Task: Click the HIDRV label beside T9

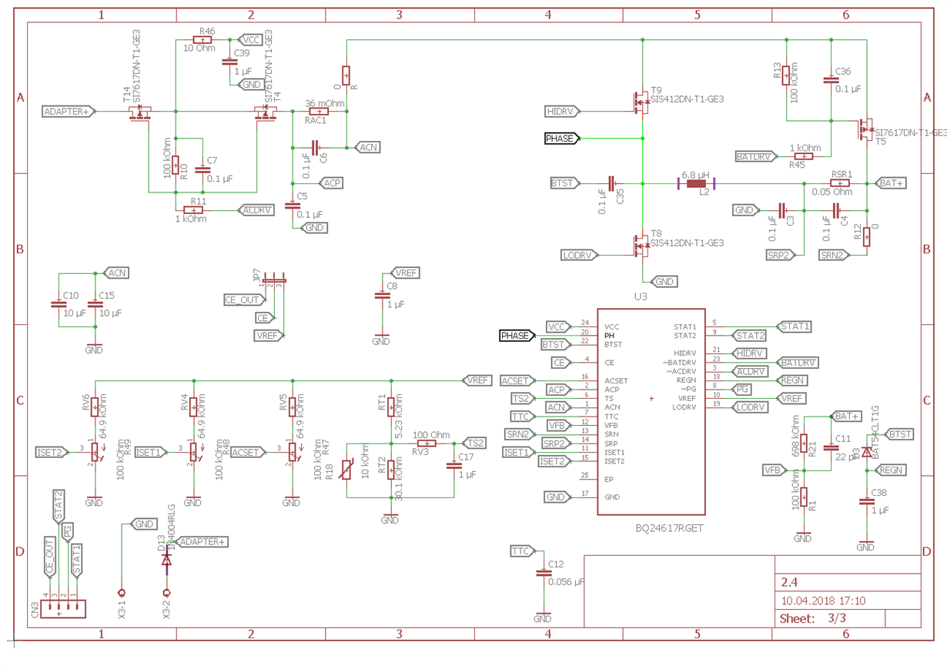Action: (x=561, y=112)
